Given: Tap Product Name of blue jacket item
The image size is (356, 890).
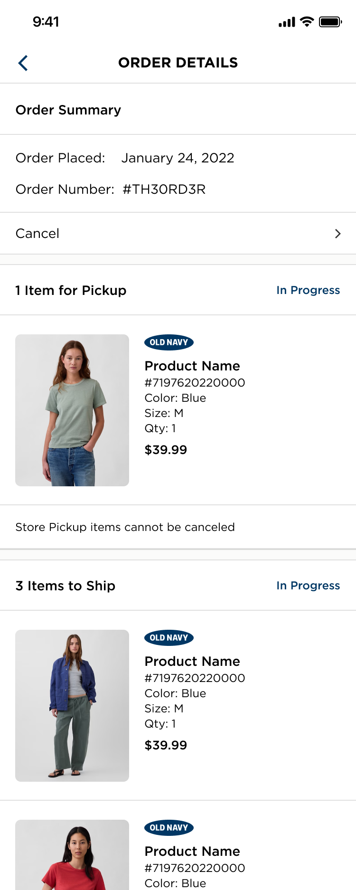Looking at the screenshot, I should [192, 662].
